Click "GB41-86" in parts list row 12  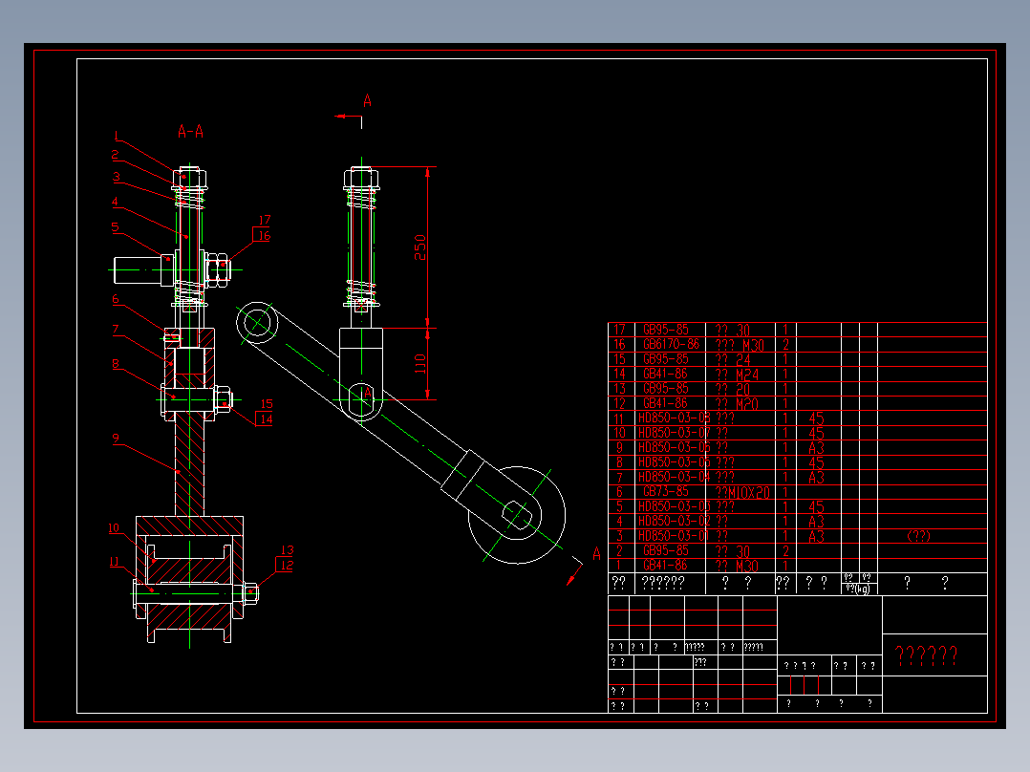(x=665, y=403)
